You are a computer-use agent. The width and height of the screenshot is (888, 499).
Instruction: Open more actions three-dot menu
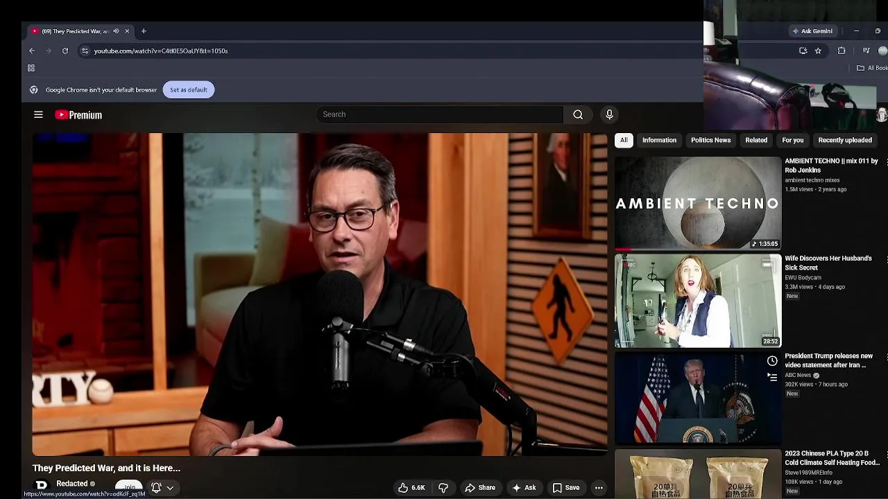click(x=599, y=488)
